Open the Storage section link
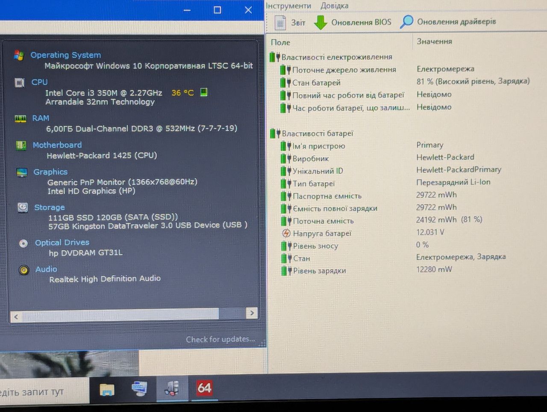This screenshot has height=412, width=547. [50, 207]
